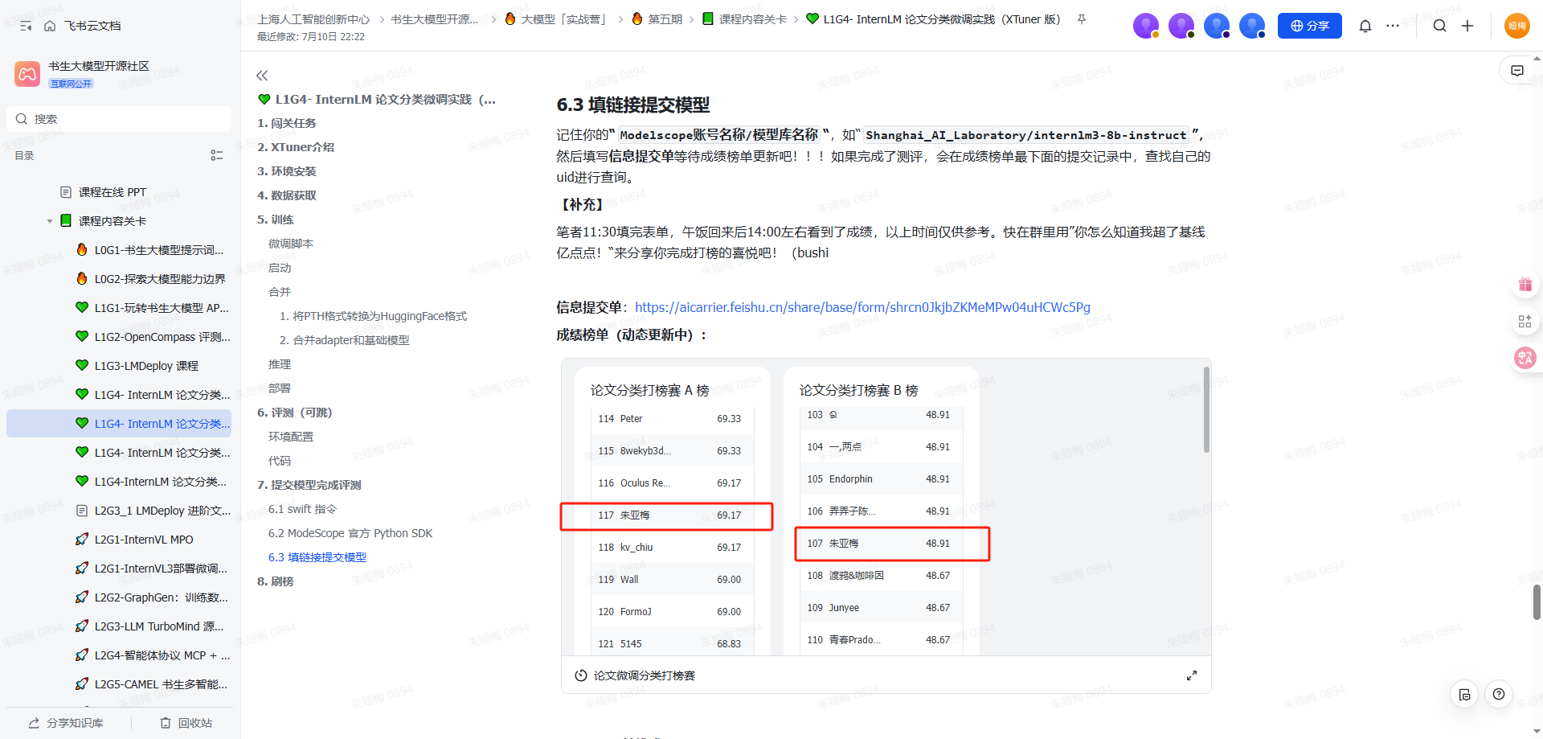Jump to outline item 微调脚本
The image size is (1543, 739).
[x=291, y=244]
